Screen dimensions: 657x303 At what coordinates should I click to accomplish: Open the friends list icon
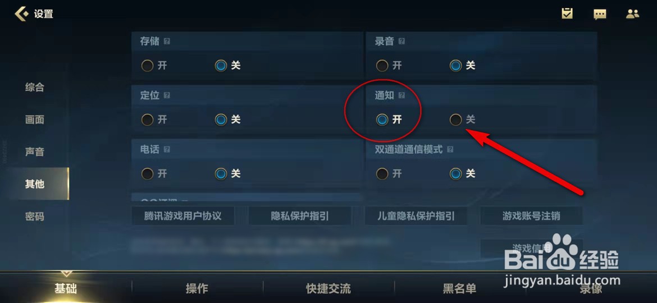coord(632,14)
